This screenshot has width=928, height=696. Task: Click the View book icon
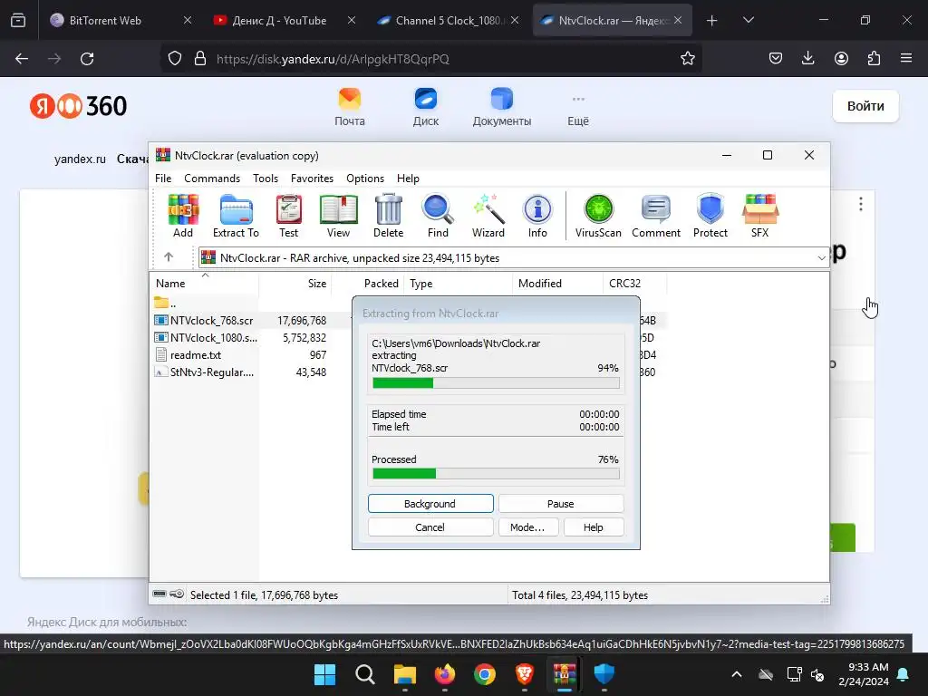(338, 216)
